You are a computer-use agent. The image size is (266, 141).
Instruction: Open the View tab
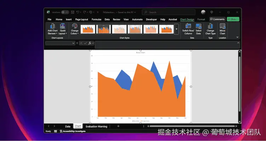126,19
